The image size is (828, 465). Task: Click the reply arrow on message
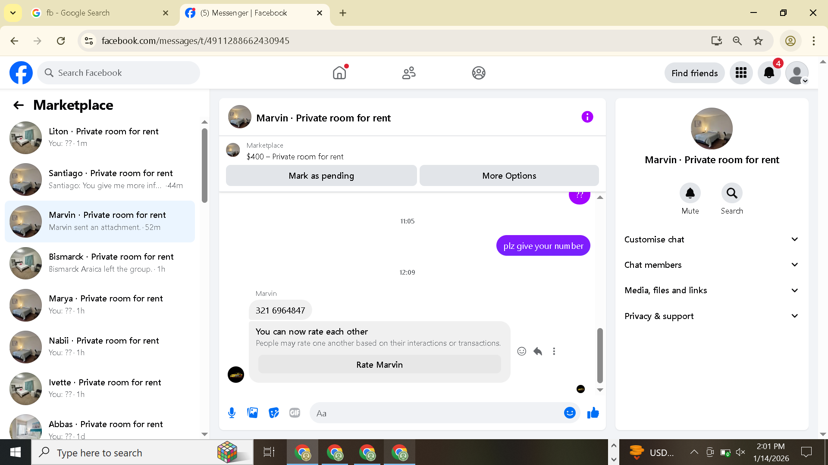coord(538,351)
